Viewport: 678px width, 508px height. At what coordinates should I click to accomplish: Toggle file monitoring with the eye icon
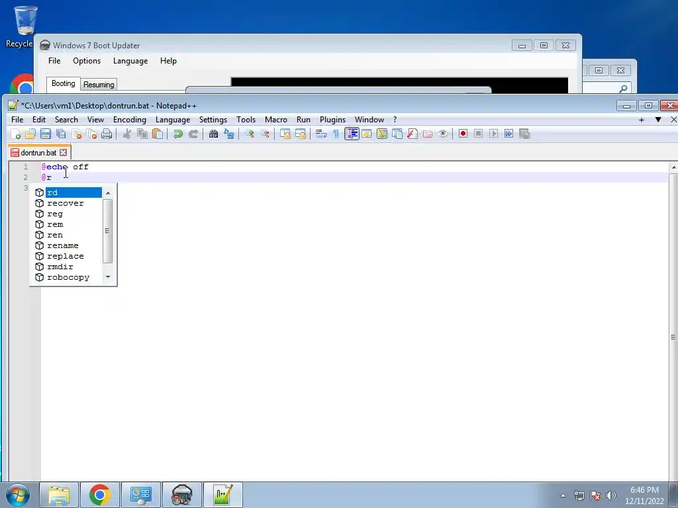(443, 134)
